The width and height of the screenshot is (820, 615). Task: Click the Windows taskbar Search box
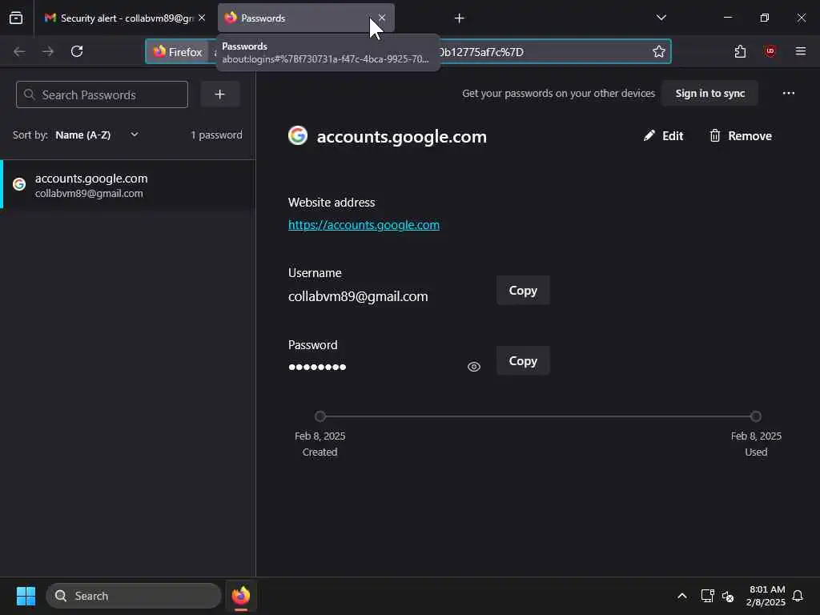(134, 596)
